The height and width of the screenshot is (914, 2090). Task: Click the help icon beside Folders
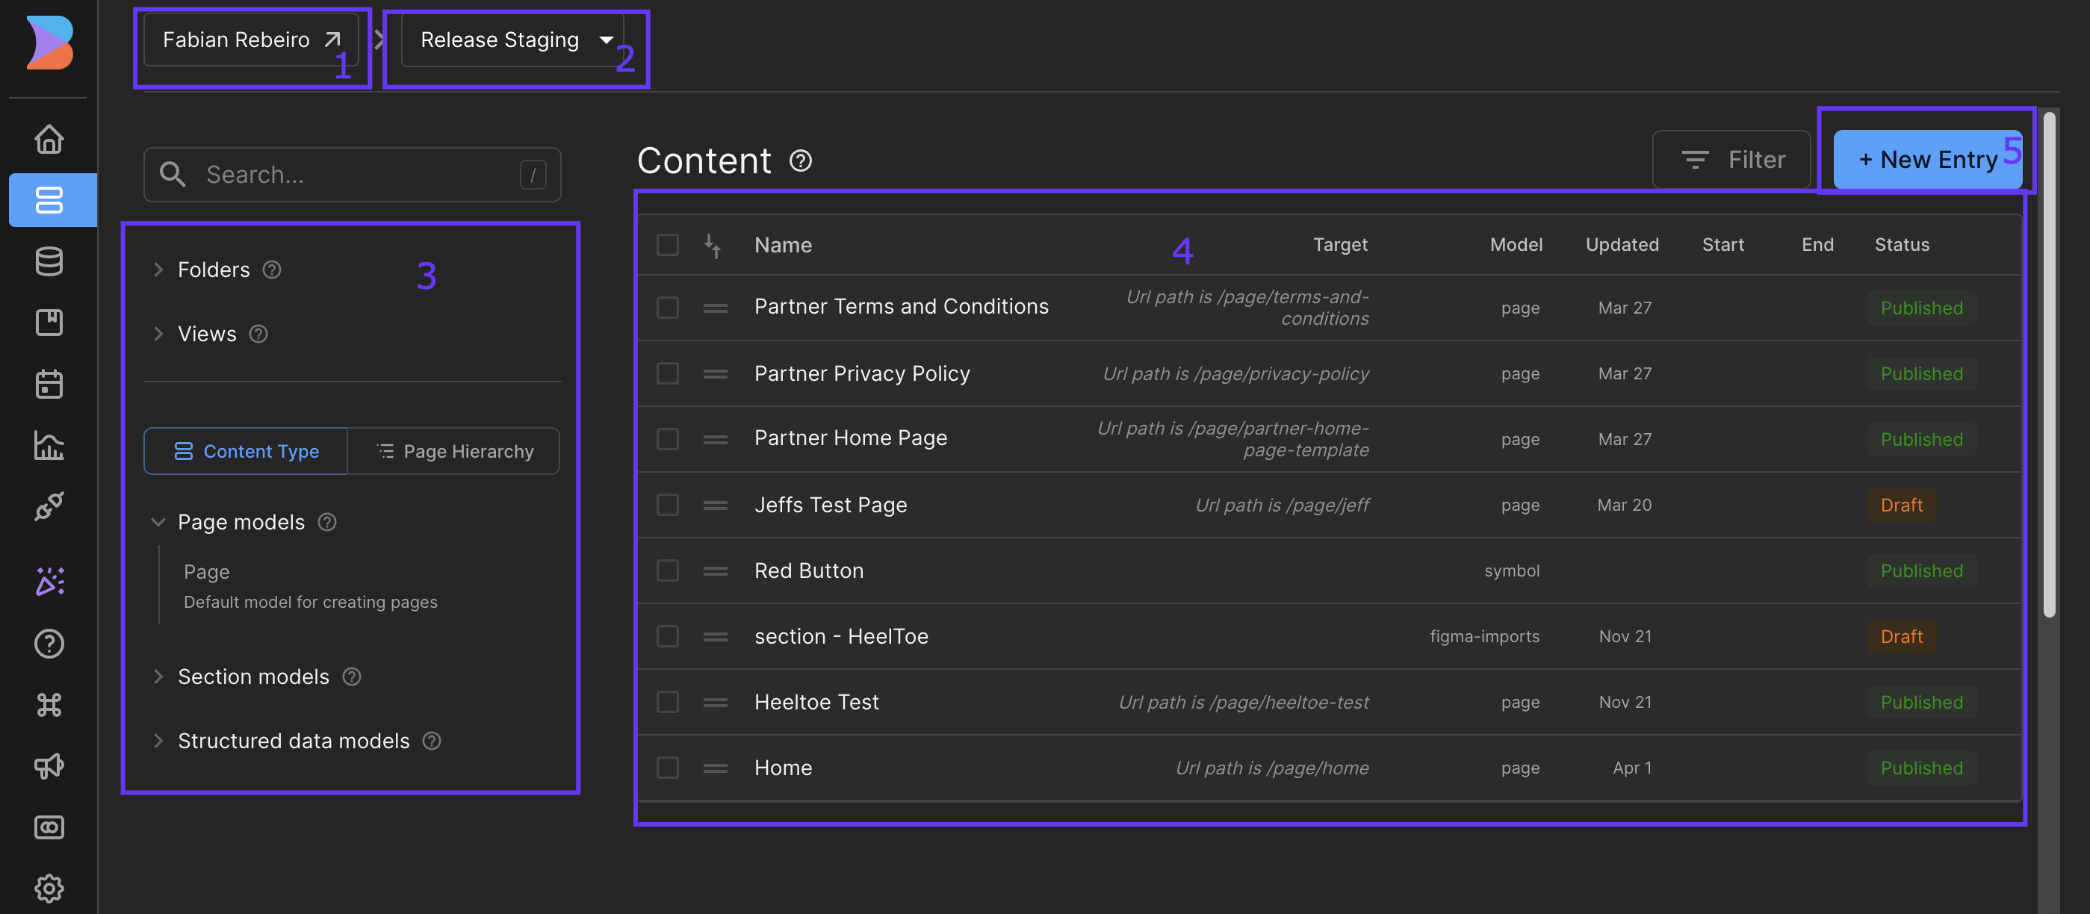273,270
